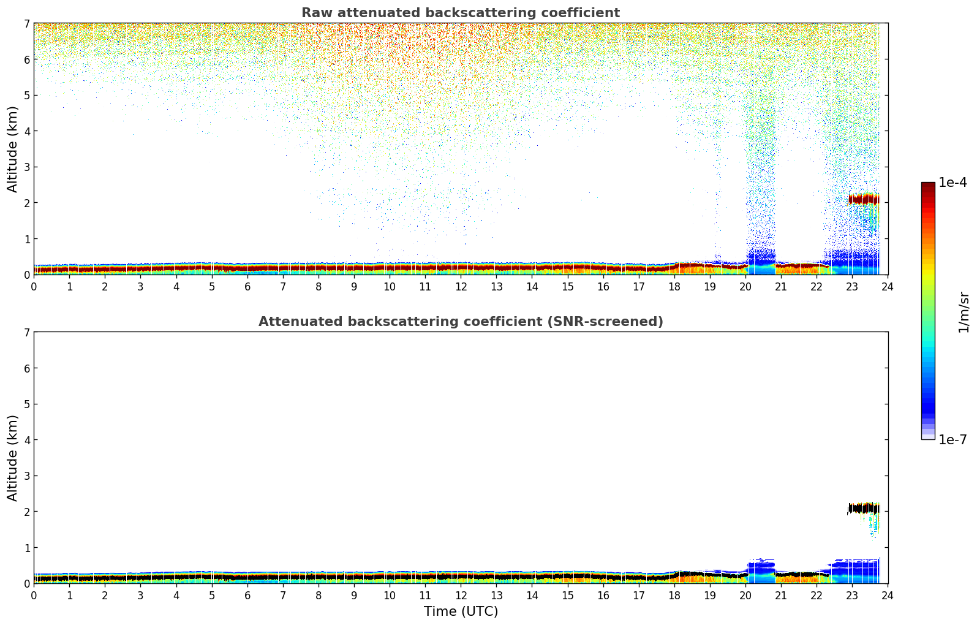Viewport: 977px width, 625px height.
Task: Click the '1/m/sr' colorbar unit label
Action: click(x=964, y=311)
